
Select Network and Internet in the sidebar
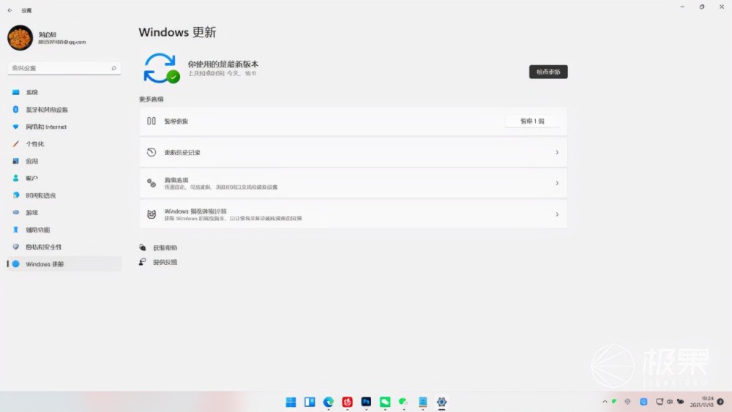[45, 127]
